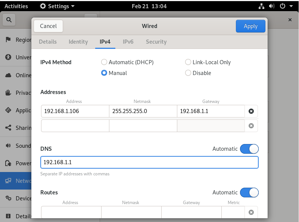Close the Settings window with X
This screenshot has height=222, width=299.
point(290,20)
